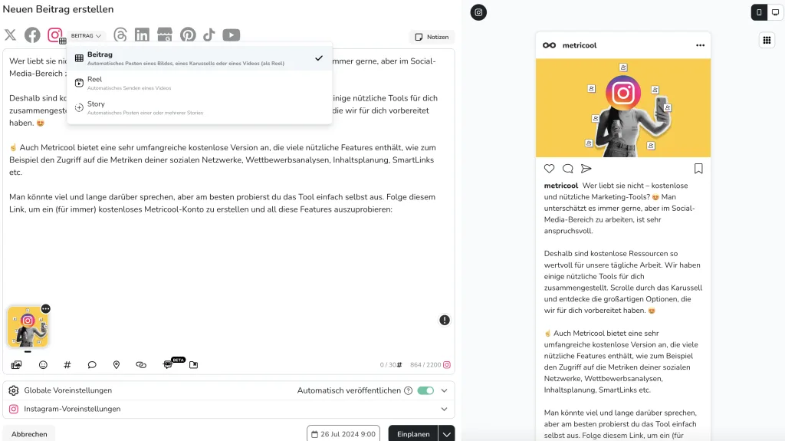Click the add media icon in toolbar

[x=16, y=365]
